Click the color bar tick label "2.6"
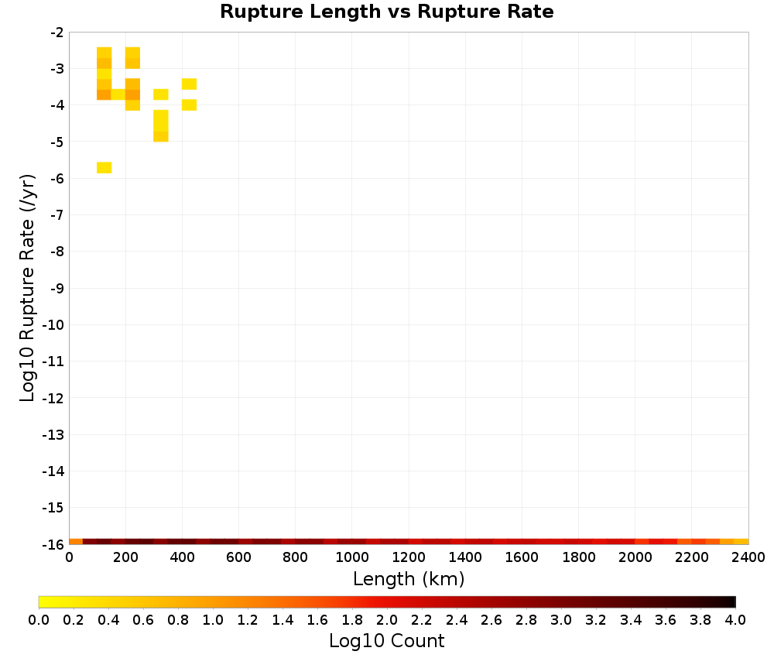774x658 pixels. (491, 620)
